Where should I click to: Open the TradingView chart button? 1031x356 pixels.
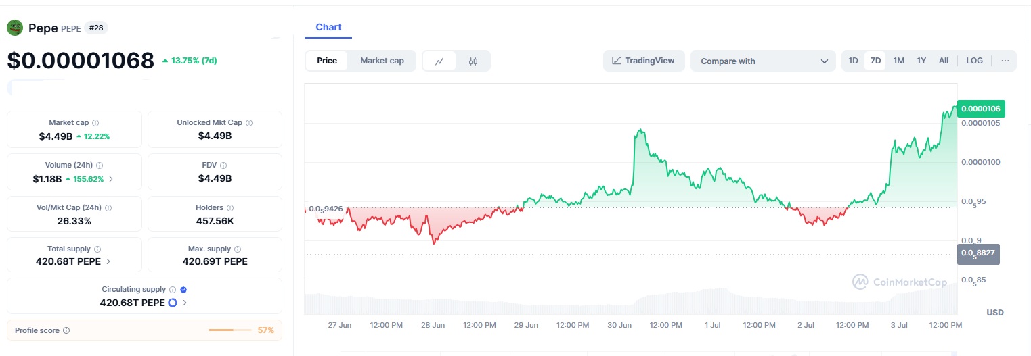(x=643, y=61)
